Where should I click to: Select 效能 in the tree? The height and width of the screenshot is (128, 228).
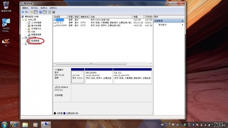[x=33, y=32]
